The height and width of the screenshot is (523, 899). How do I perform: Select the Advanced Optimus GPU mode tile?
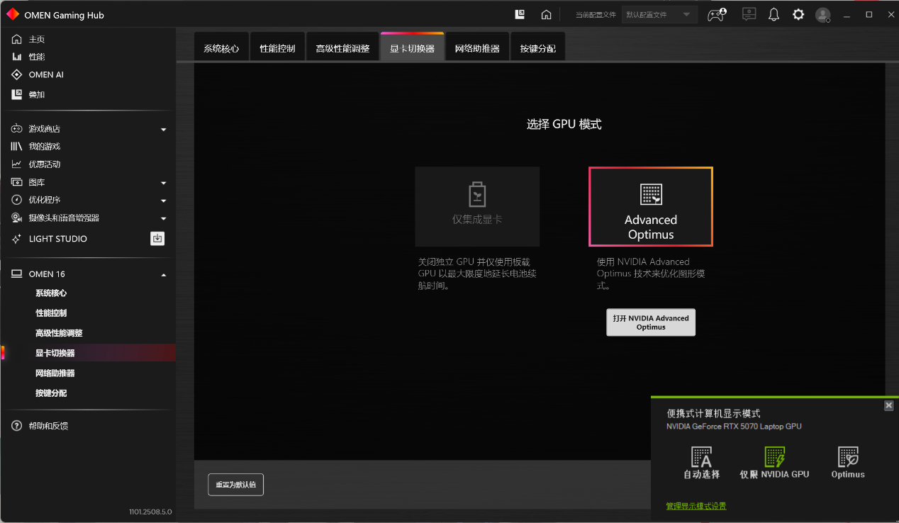point(650,207)
